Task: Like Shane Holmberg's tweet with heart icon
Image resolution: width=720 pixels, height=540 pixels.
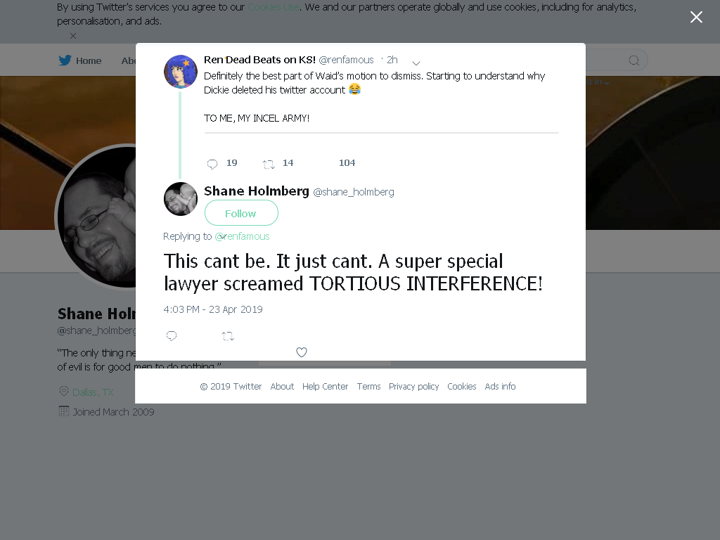Action: point(302,352)
